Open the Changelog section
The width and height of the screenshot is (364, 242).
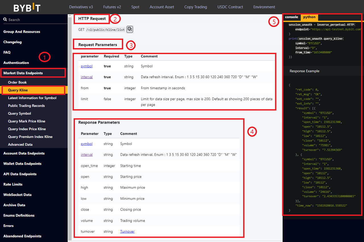13,42
